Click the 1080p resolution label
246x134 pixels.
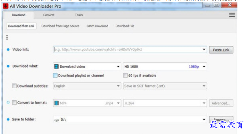click(194, 67)
